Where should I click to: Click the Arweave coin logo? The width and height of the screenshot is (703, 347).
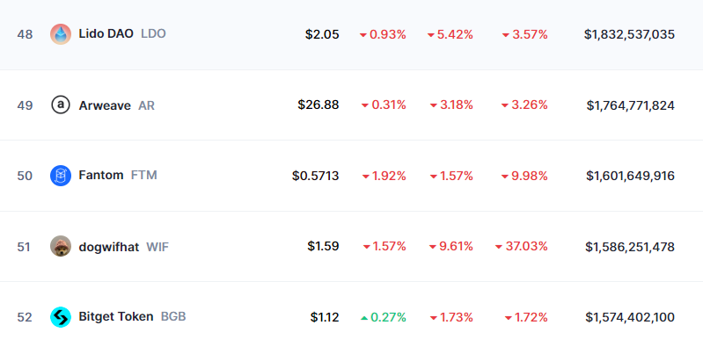[61, 105]
